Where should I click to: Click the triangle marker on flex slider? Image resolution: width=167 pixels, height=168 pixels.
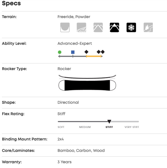click(109, 121)
